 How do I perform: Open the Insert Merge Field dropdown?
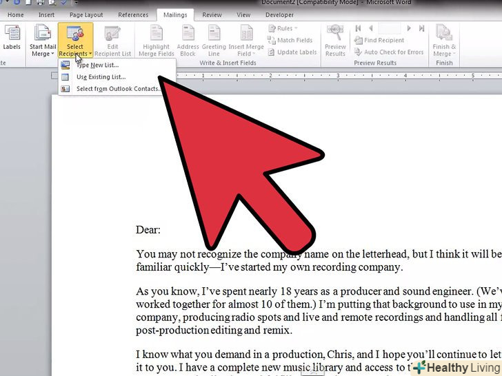246,40
